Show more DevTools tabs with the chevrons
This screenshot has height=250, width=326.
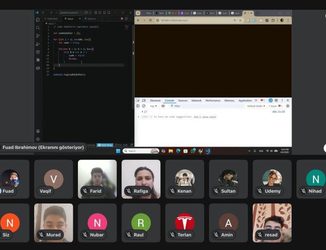[x=256, y=101]
